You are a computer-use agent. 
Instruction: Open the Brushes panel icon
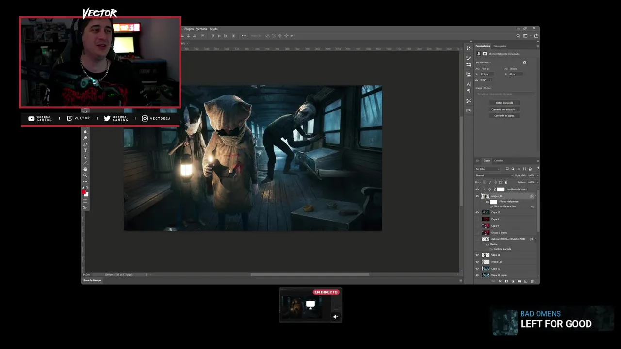pyautogui.click(x=468, y=58)
